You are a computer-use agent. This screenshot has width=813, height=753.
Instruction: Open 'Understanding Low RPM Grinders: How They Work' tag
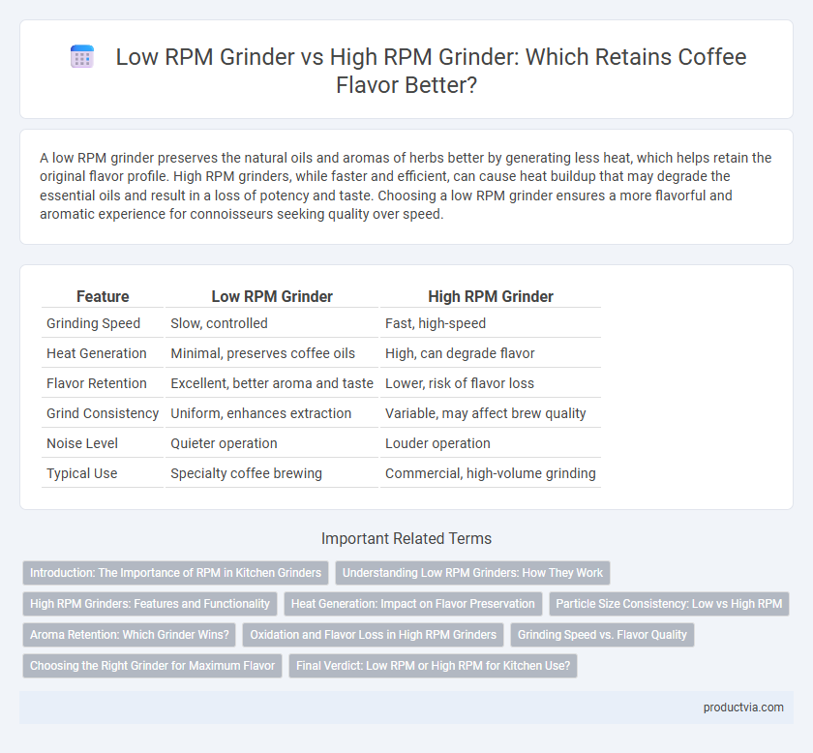point(473,573)
